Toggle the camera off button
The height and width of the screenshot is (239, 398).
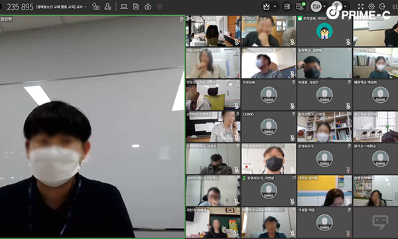tap(316, 7)
